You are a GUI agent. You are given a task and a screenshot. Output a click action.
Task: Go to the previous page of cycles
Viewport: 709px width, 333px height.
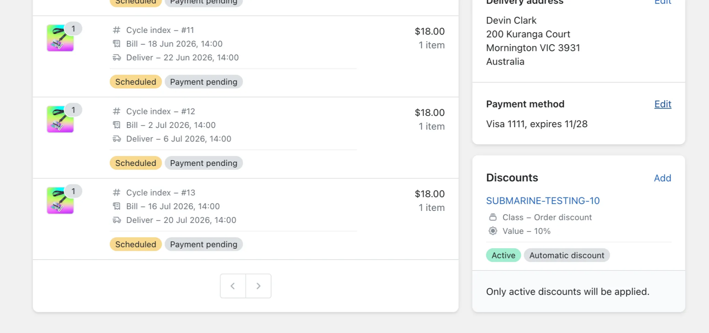coord(233,286)
